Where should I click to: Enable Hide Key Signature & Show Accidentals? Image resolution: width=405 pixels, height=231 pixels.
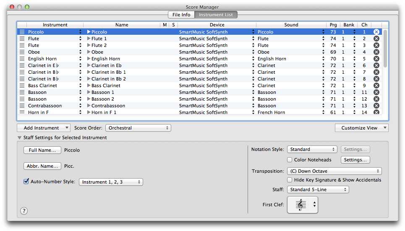290,180
